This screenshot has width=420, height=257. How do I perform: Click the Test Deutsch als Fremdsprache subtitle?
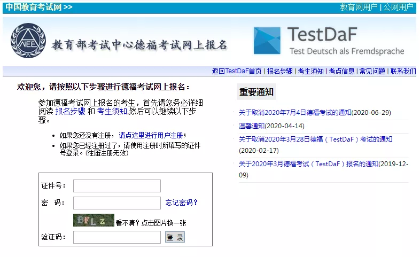[347, 51]
